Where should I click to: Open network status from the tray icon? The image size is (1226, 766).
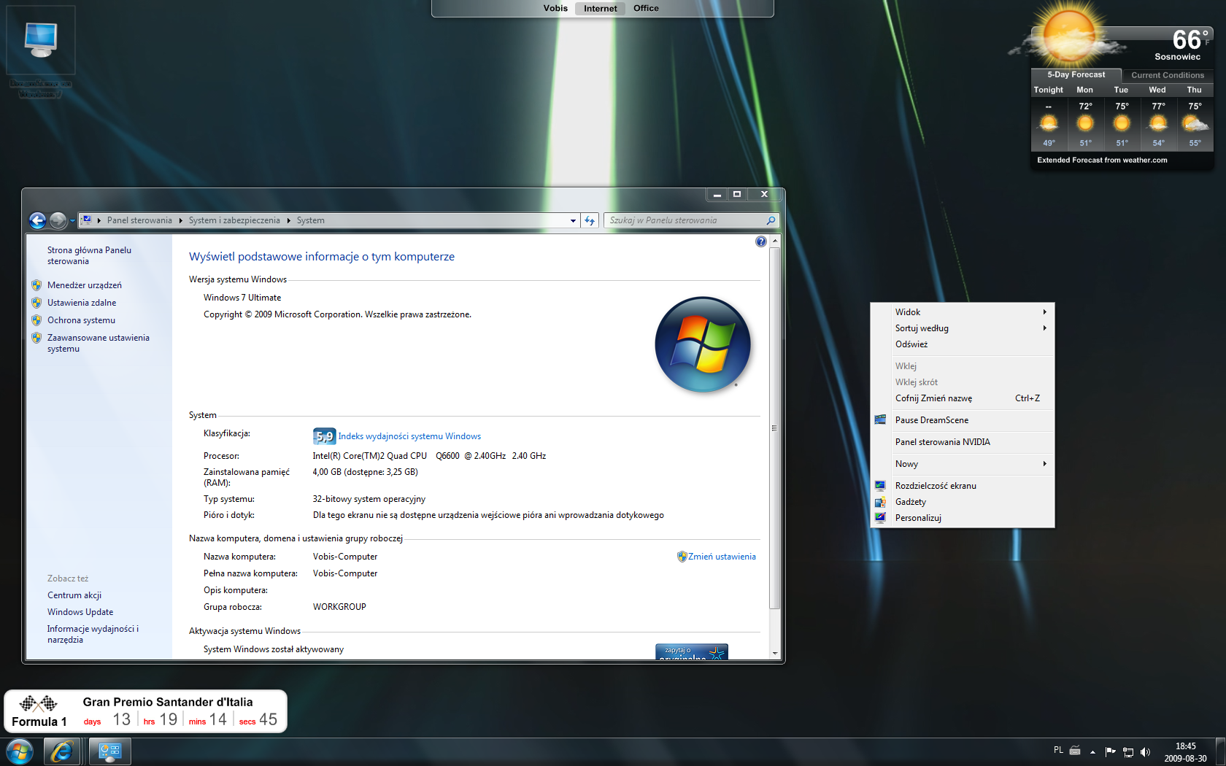1128,752
